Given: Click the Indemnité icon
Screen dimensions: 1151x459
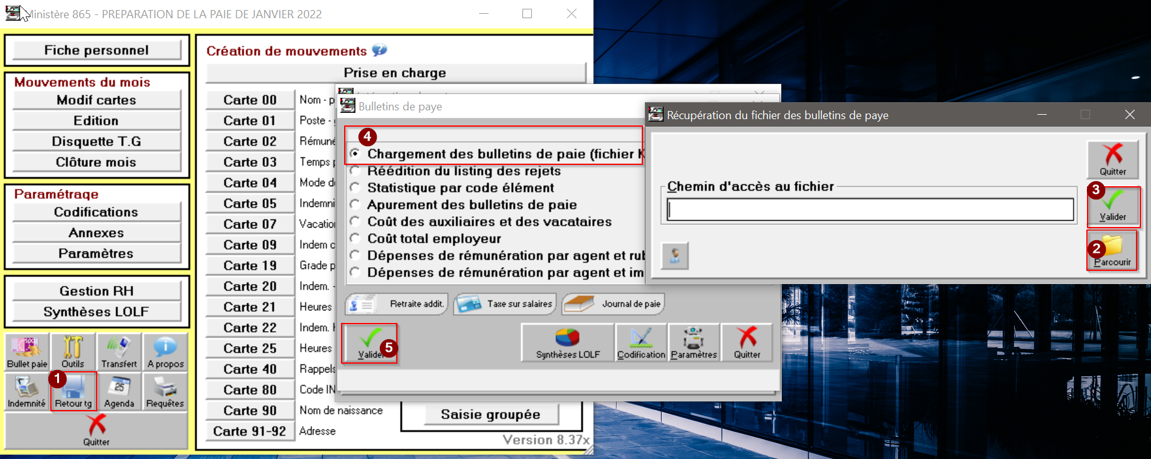Looking at the screenshot, I should [26, 391].
